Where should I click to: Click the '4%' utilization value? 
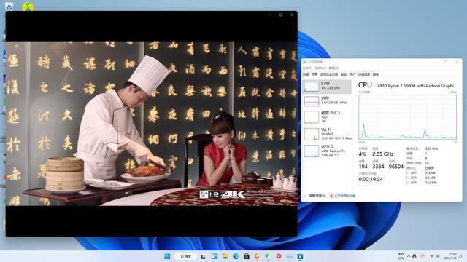362,154
